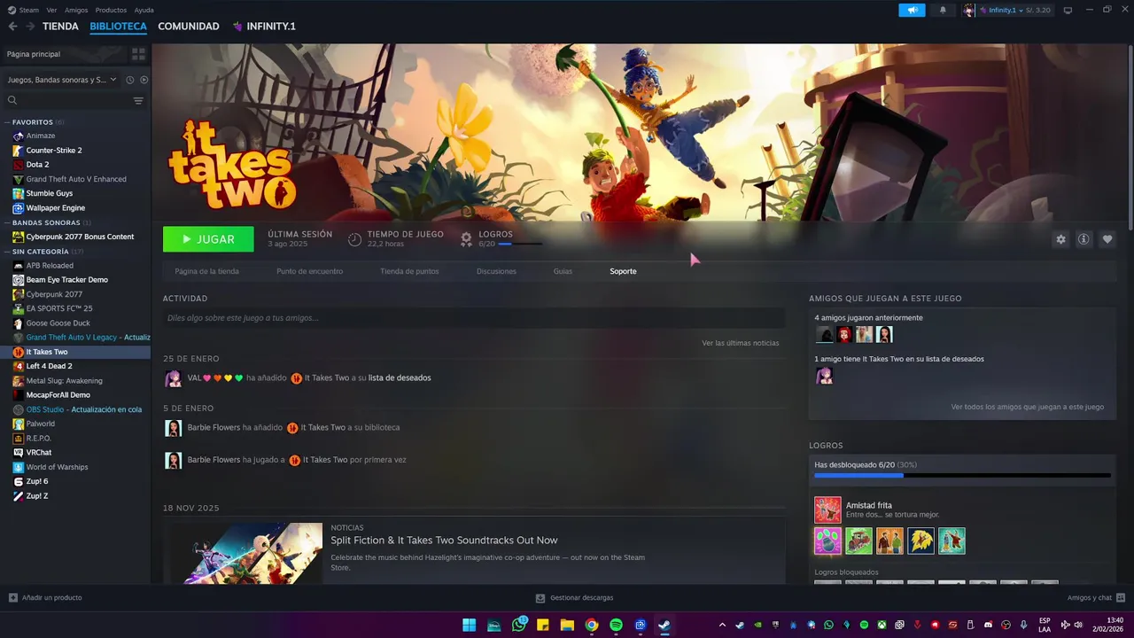Click wishlist friend avatar in friends panel
Screen dimensions: 1134x638
(824, 376)
